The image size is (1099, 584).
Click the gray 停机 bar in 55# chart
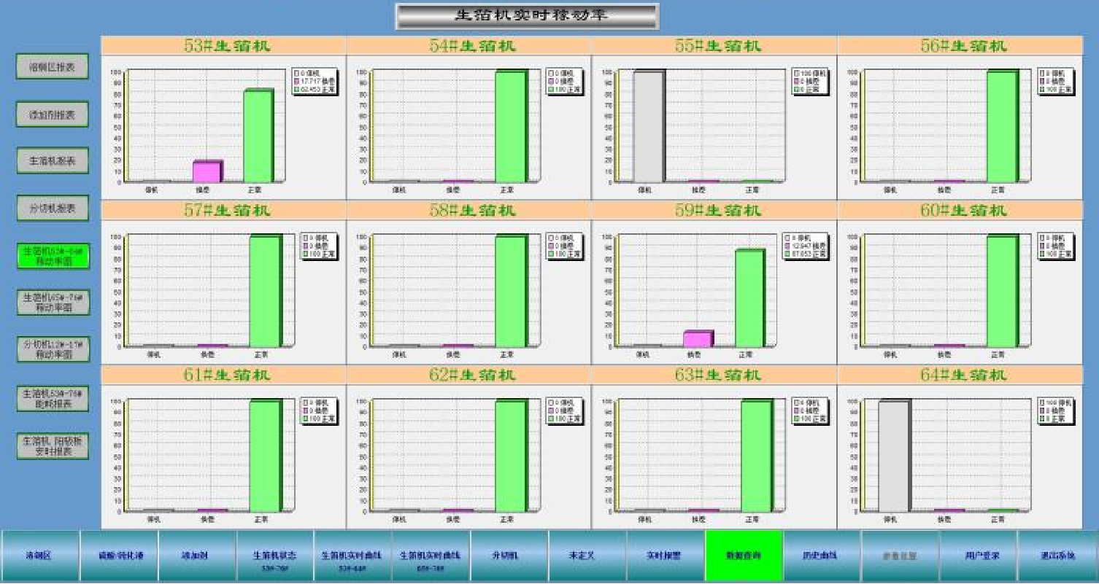(649, 126)
